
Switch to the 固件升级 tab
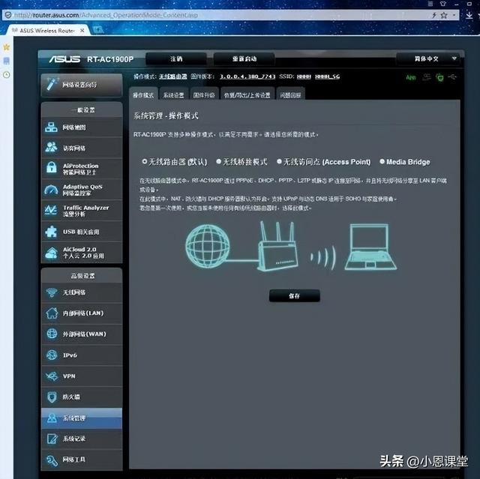pyautogui.click(x=204, y=94)
